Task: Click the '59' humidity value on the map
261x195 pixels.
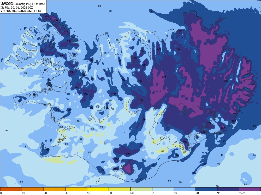Action: pos(163,151)
